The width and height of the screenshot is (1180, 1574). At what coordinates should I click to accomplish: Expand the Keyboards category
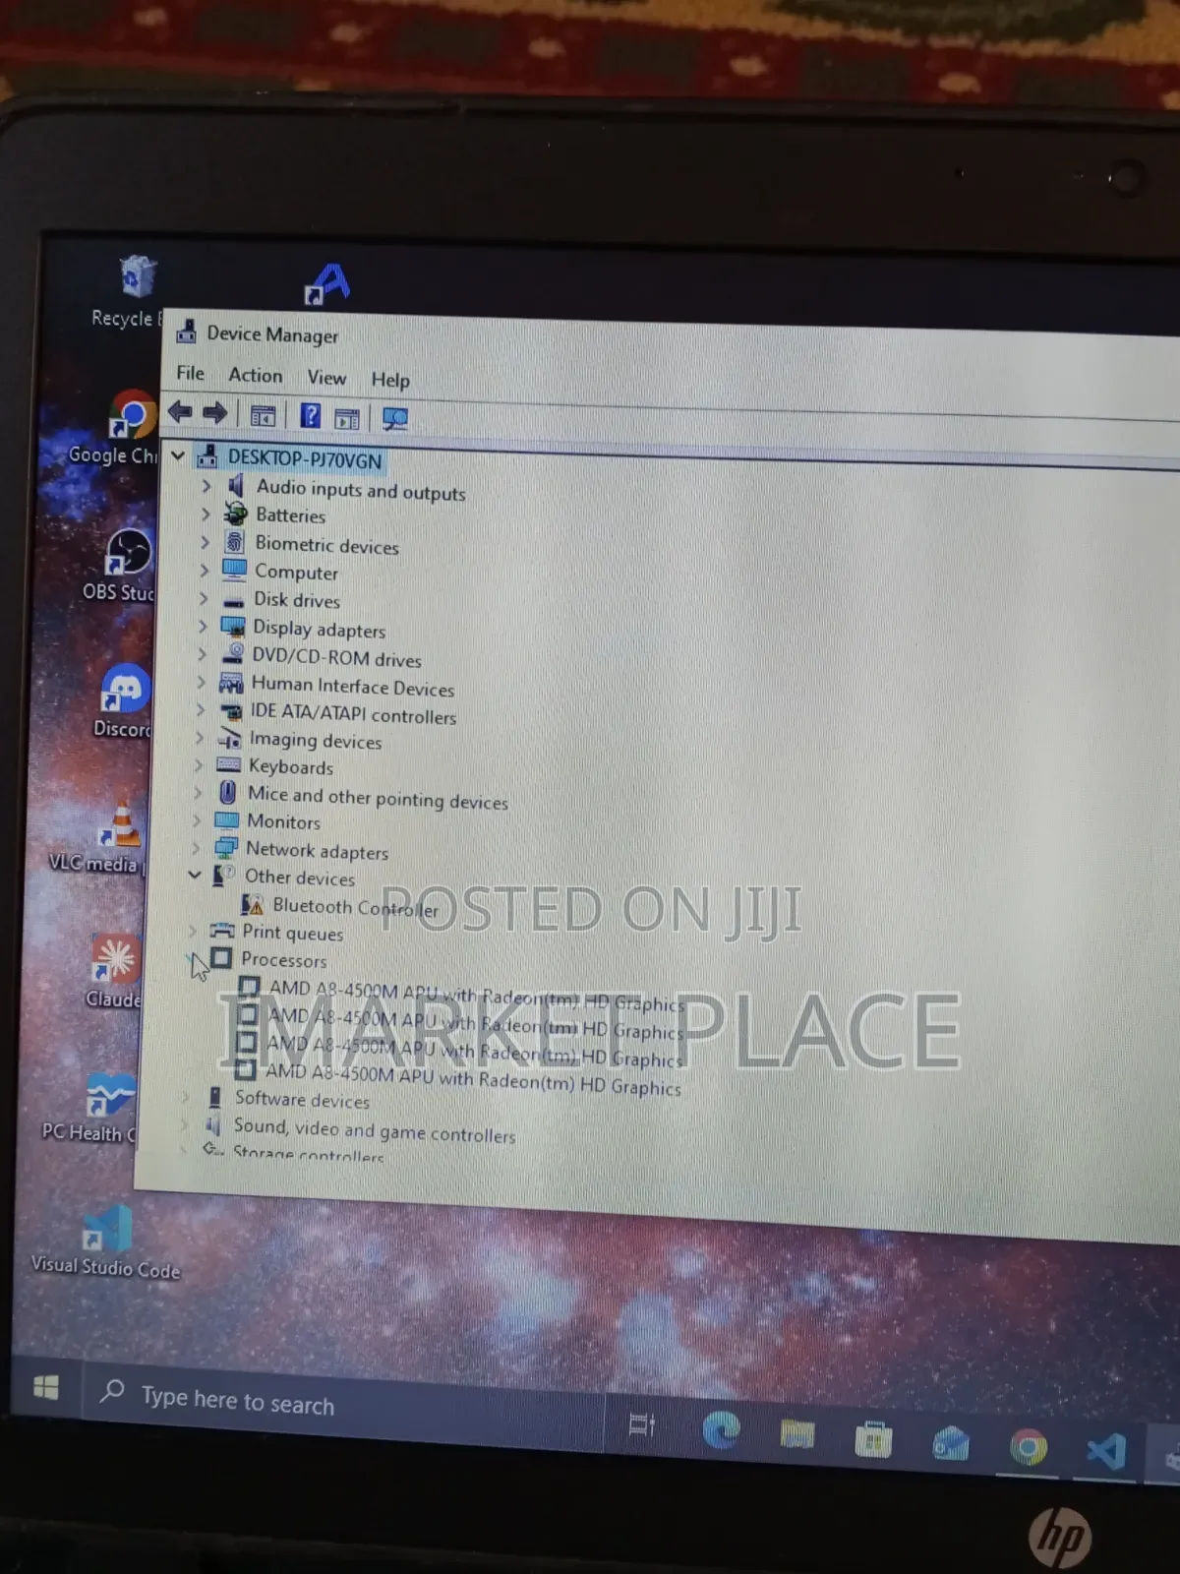198,763
